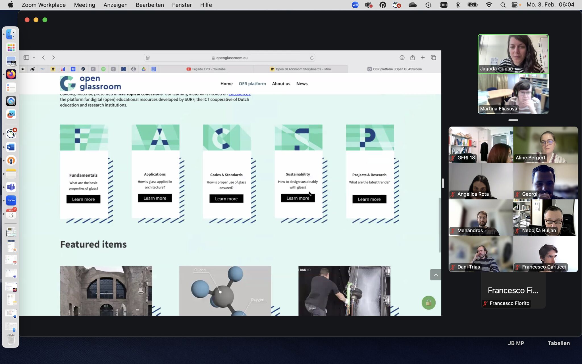Click Learn more under Applications
The image size is (582, 364).
(155, 198)
